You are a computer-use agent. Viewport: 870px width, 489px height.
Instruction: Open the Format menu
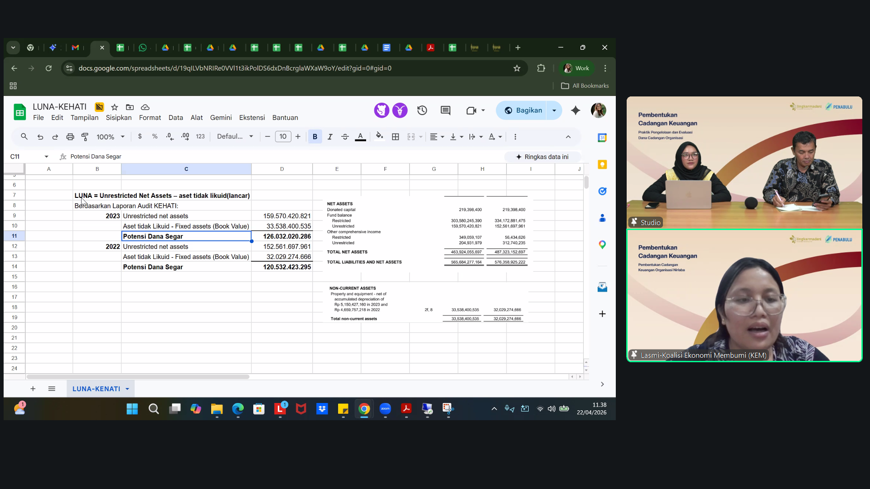pos(150,118)
